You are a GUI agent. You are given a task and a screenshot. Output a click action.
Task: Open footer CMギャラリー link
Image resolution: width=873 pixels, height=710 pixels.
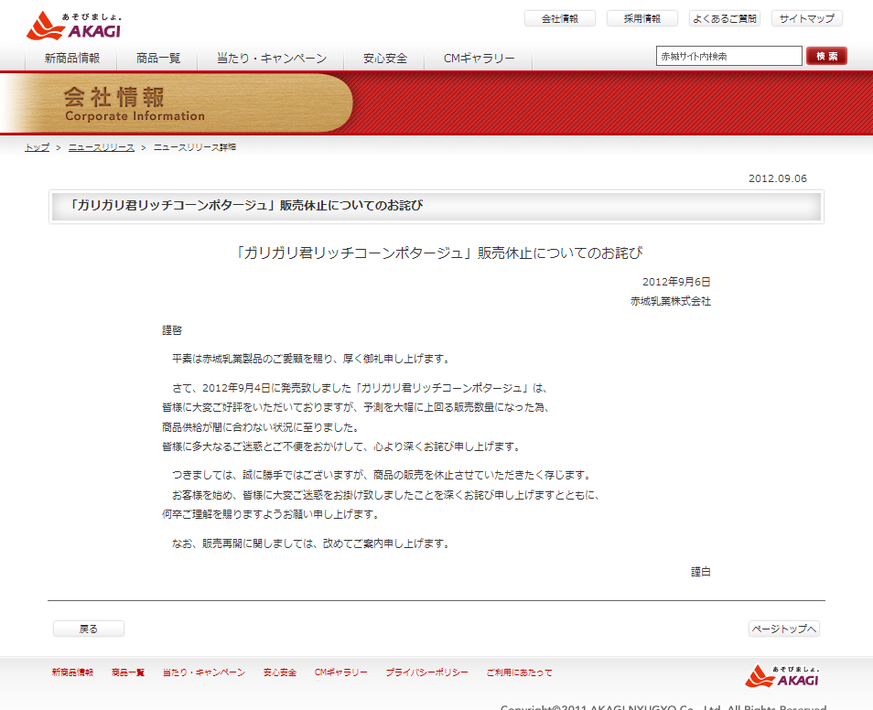coord(340,672)
